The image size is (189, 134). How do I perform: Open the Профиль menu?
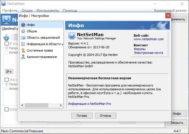10,10
